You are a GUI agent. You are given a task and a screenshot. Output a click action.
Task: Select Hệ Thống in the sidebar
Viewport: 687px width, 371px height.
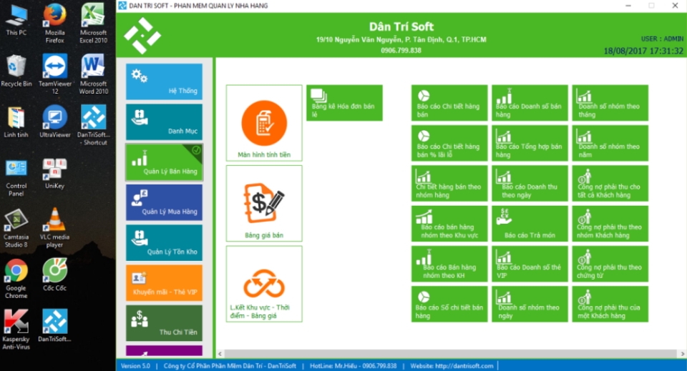(x=164, y=81)
